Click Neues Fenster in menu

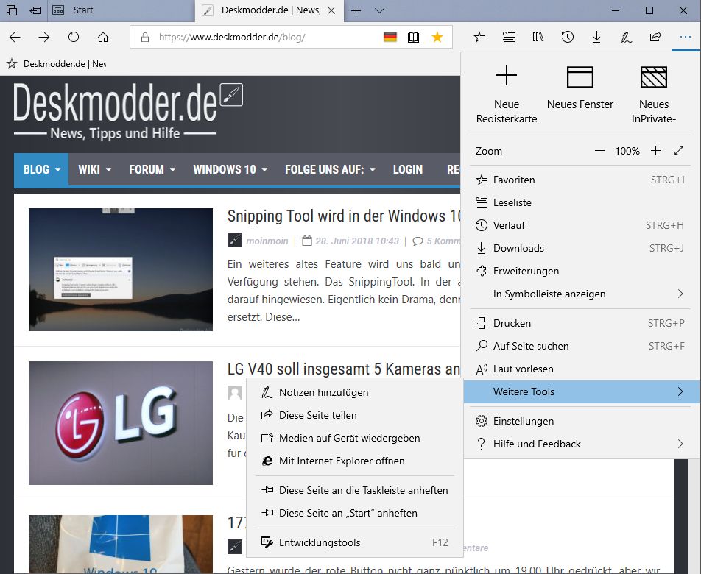(x=580, y=88)
